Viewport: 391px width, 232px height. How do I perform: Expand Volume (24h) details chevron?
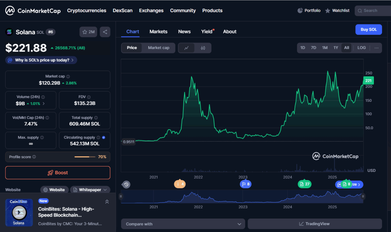tap(44, 104)
